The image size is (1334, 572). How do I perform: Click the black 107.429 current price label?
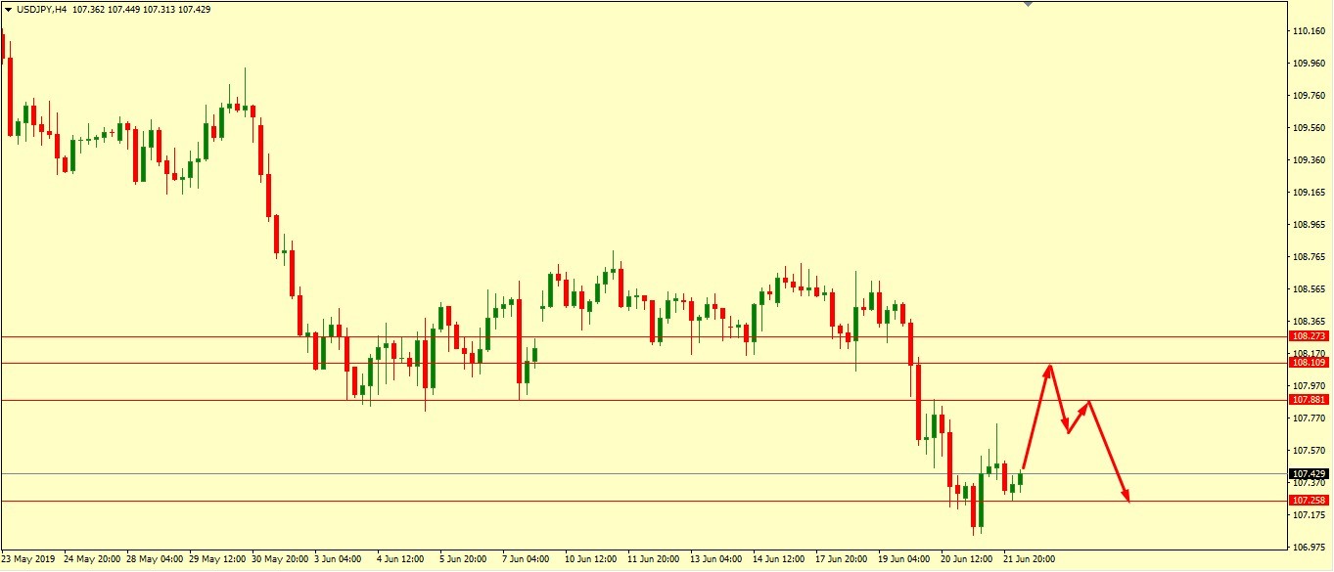pyautogui.click(x=1309, y=473)
